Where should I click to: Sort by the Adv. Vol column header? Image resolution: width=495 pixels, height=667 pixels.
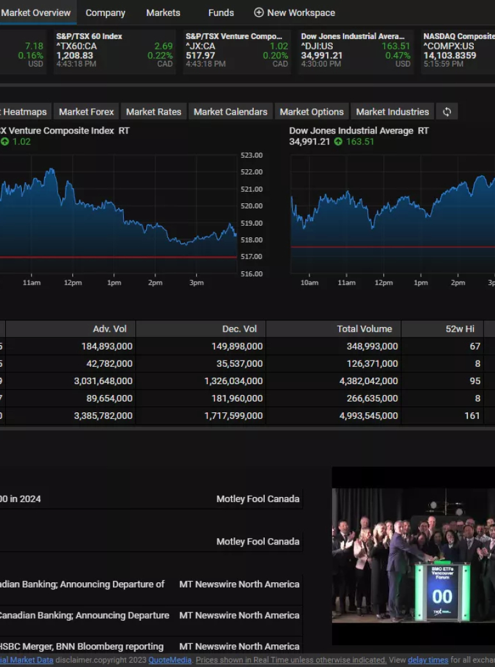tap(110, 329)
